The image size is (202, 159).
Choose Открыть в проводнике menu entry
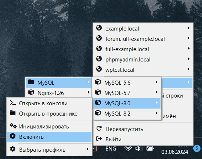[49, 114]
